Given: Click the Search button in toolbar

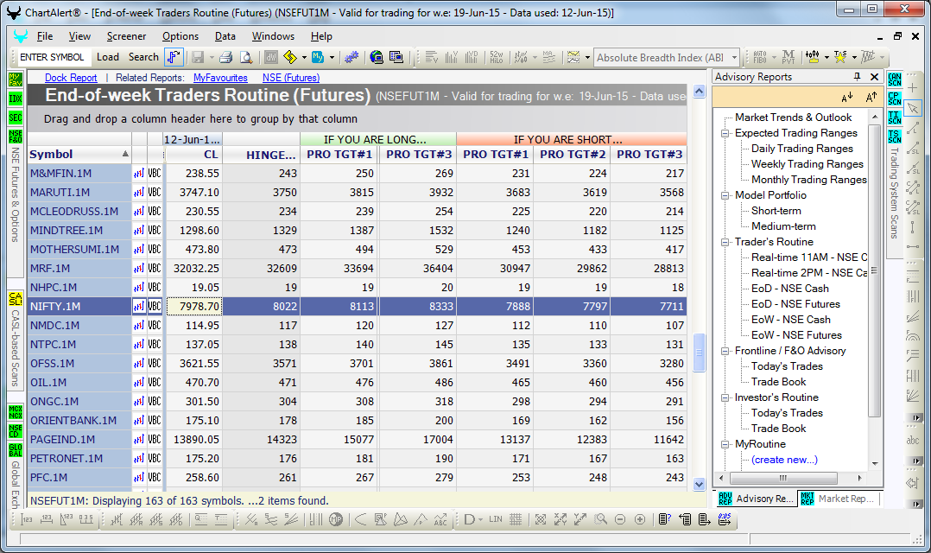Looking at the screenshot, I should [143, 57].
